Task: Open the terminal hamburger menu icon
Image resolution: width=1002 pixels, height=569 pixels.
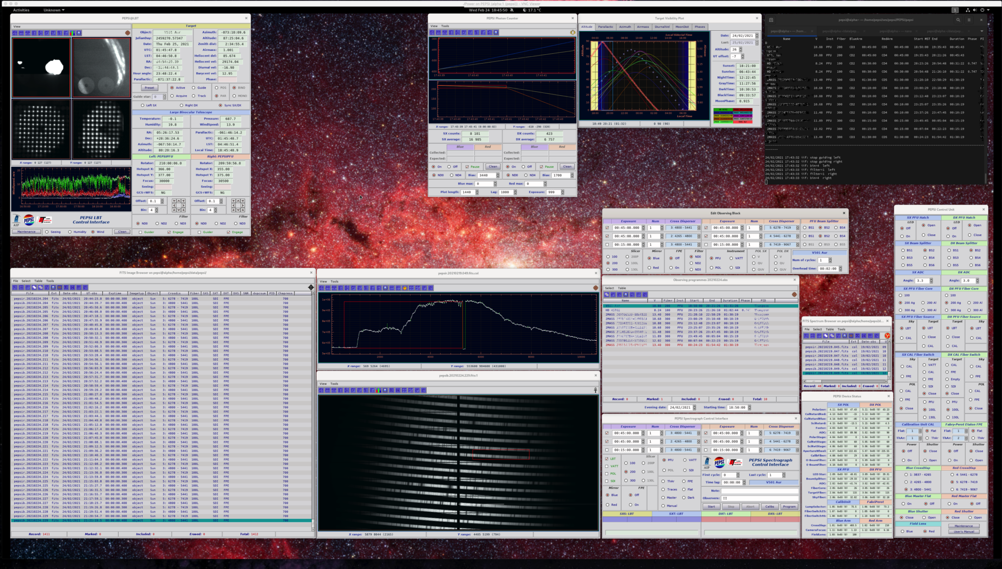Action: [969, 20]
